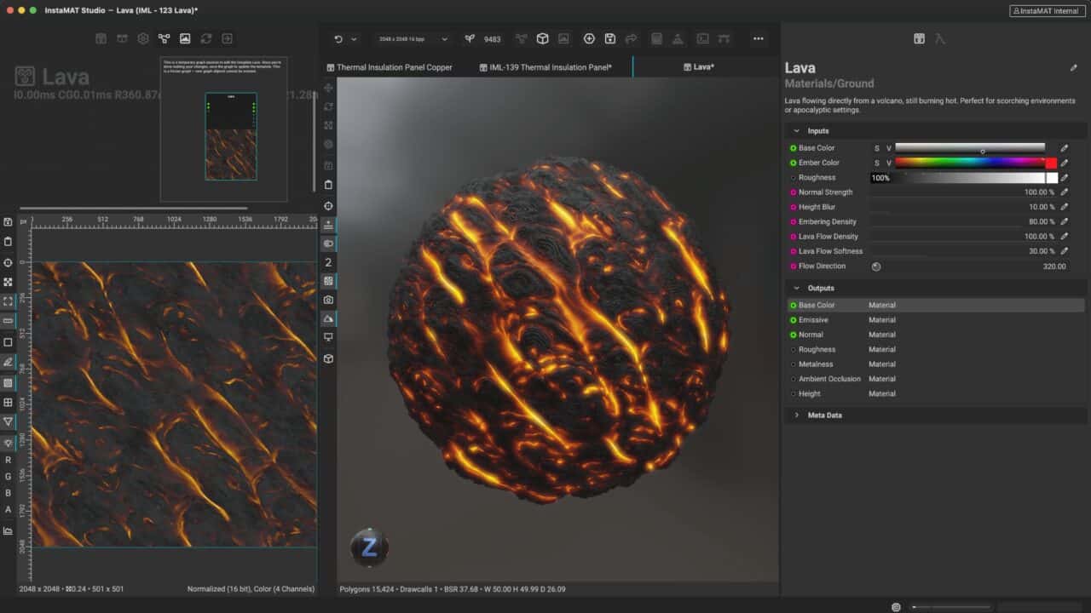Click the camera icon in the viewport sidebar
Image resolution: width=1091 pixels, height=613 pixels.
point(328,300)
